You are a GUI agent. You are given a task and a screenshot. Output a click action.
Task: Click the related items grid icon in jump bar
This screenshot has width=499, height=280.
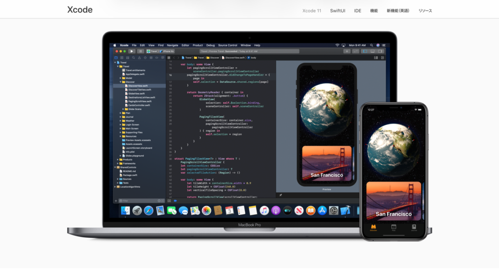click(169, 58)
